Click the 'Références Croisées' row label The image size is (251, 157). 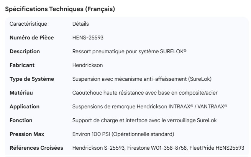click(36, 148)
